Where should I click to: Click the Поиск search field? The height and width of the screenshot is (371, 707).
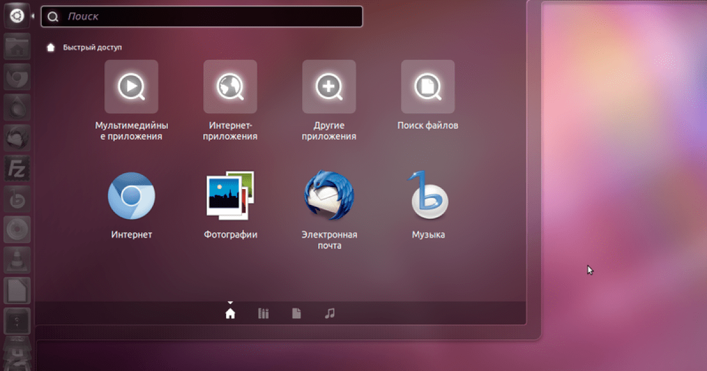[206, 16]
